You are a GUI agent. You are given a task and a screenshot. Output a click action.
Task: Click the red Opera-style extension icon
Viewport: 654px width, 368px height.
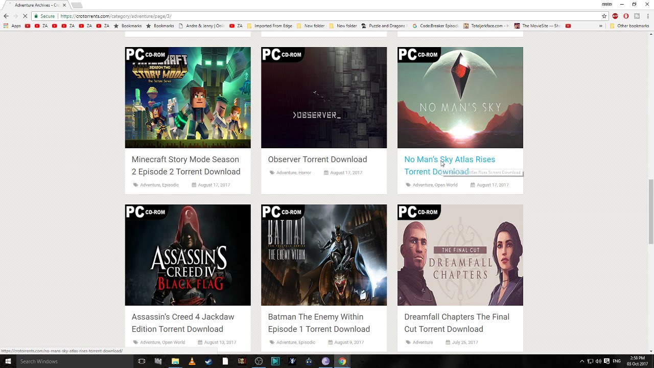tap(626, 16)
